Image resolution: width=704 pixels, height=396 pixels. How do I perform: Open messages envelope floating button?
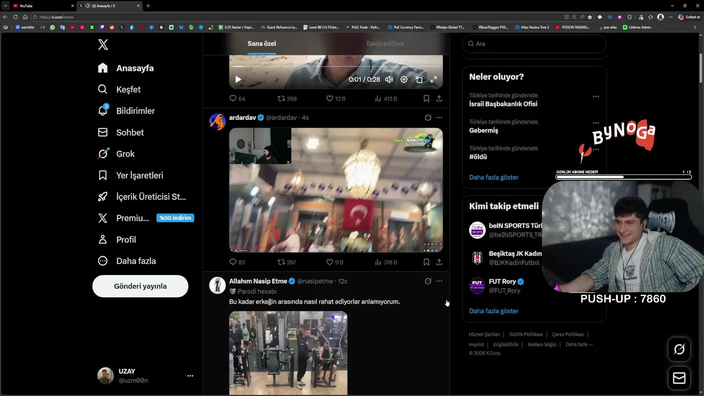[x=679, y=378]
